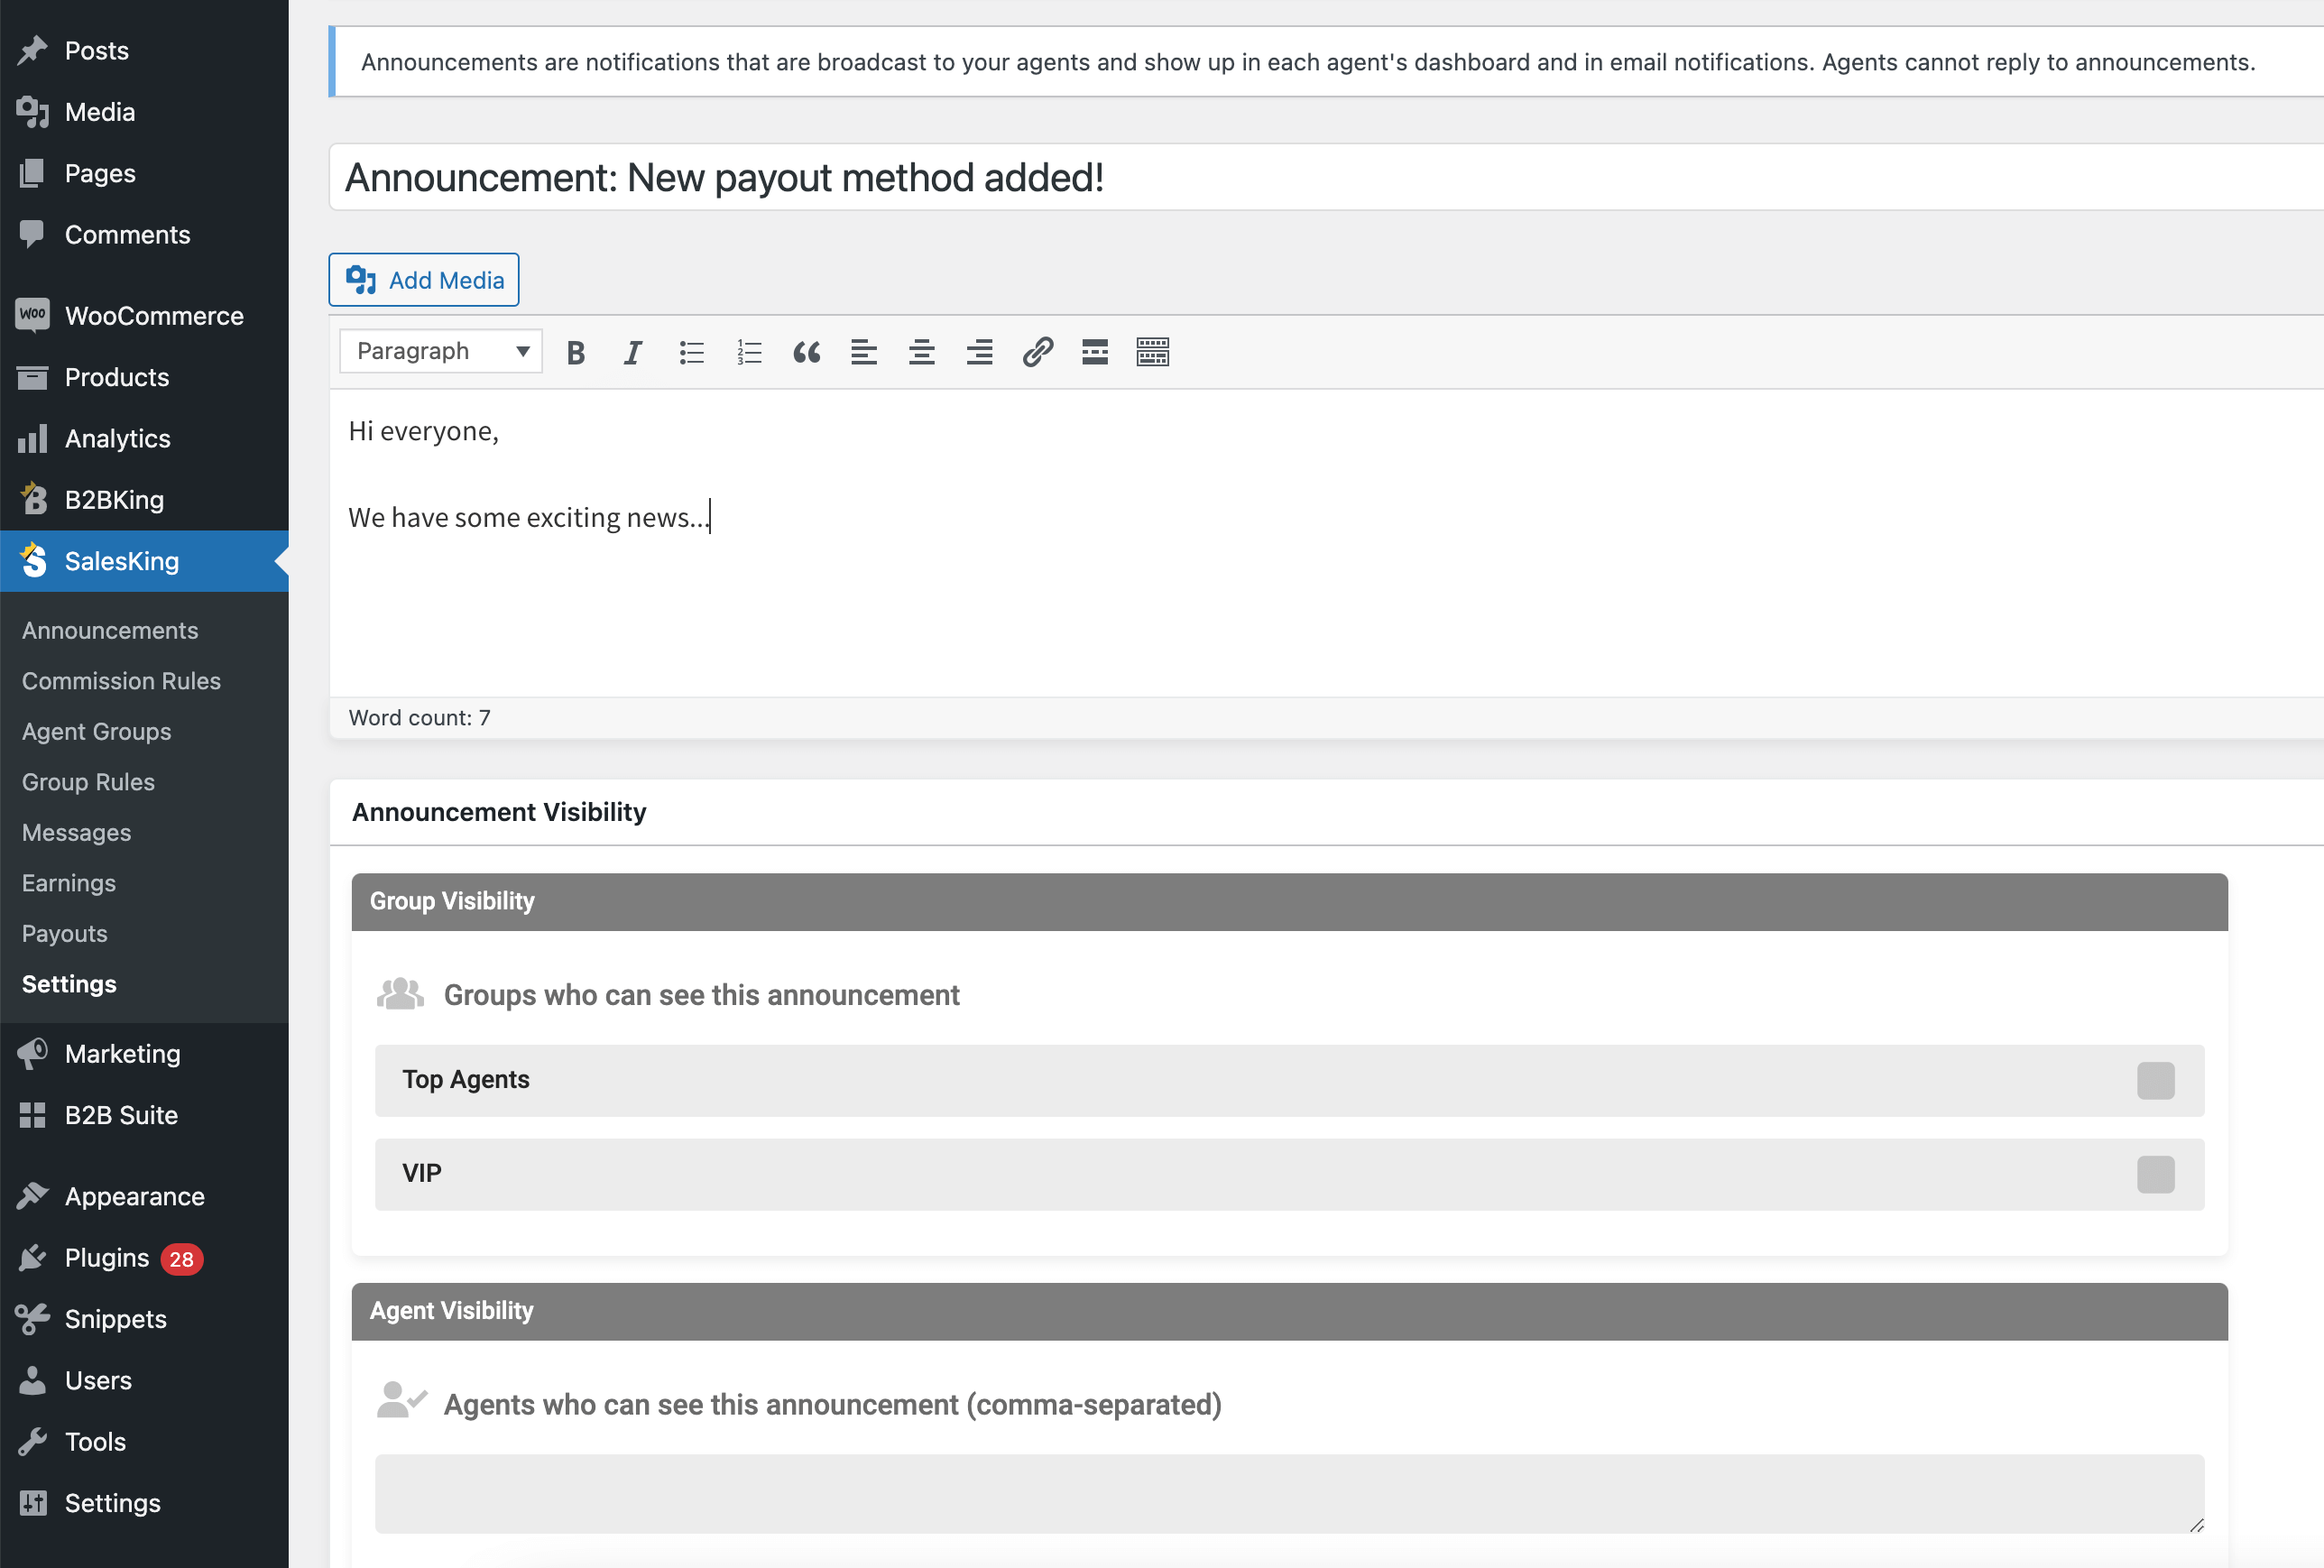This screenshot has height=1568, width=2324.
Task: Apply blockquote formatting
Action: (x=806, y=352)
